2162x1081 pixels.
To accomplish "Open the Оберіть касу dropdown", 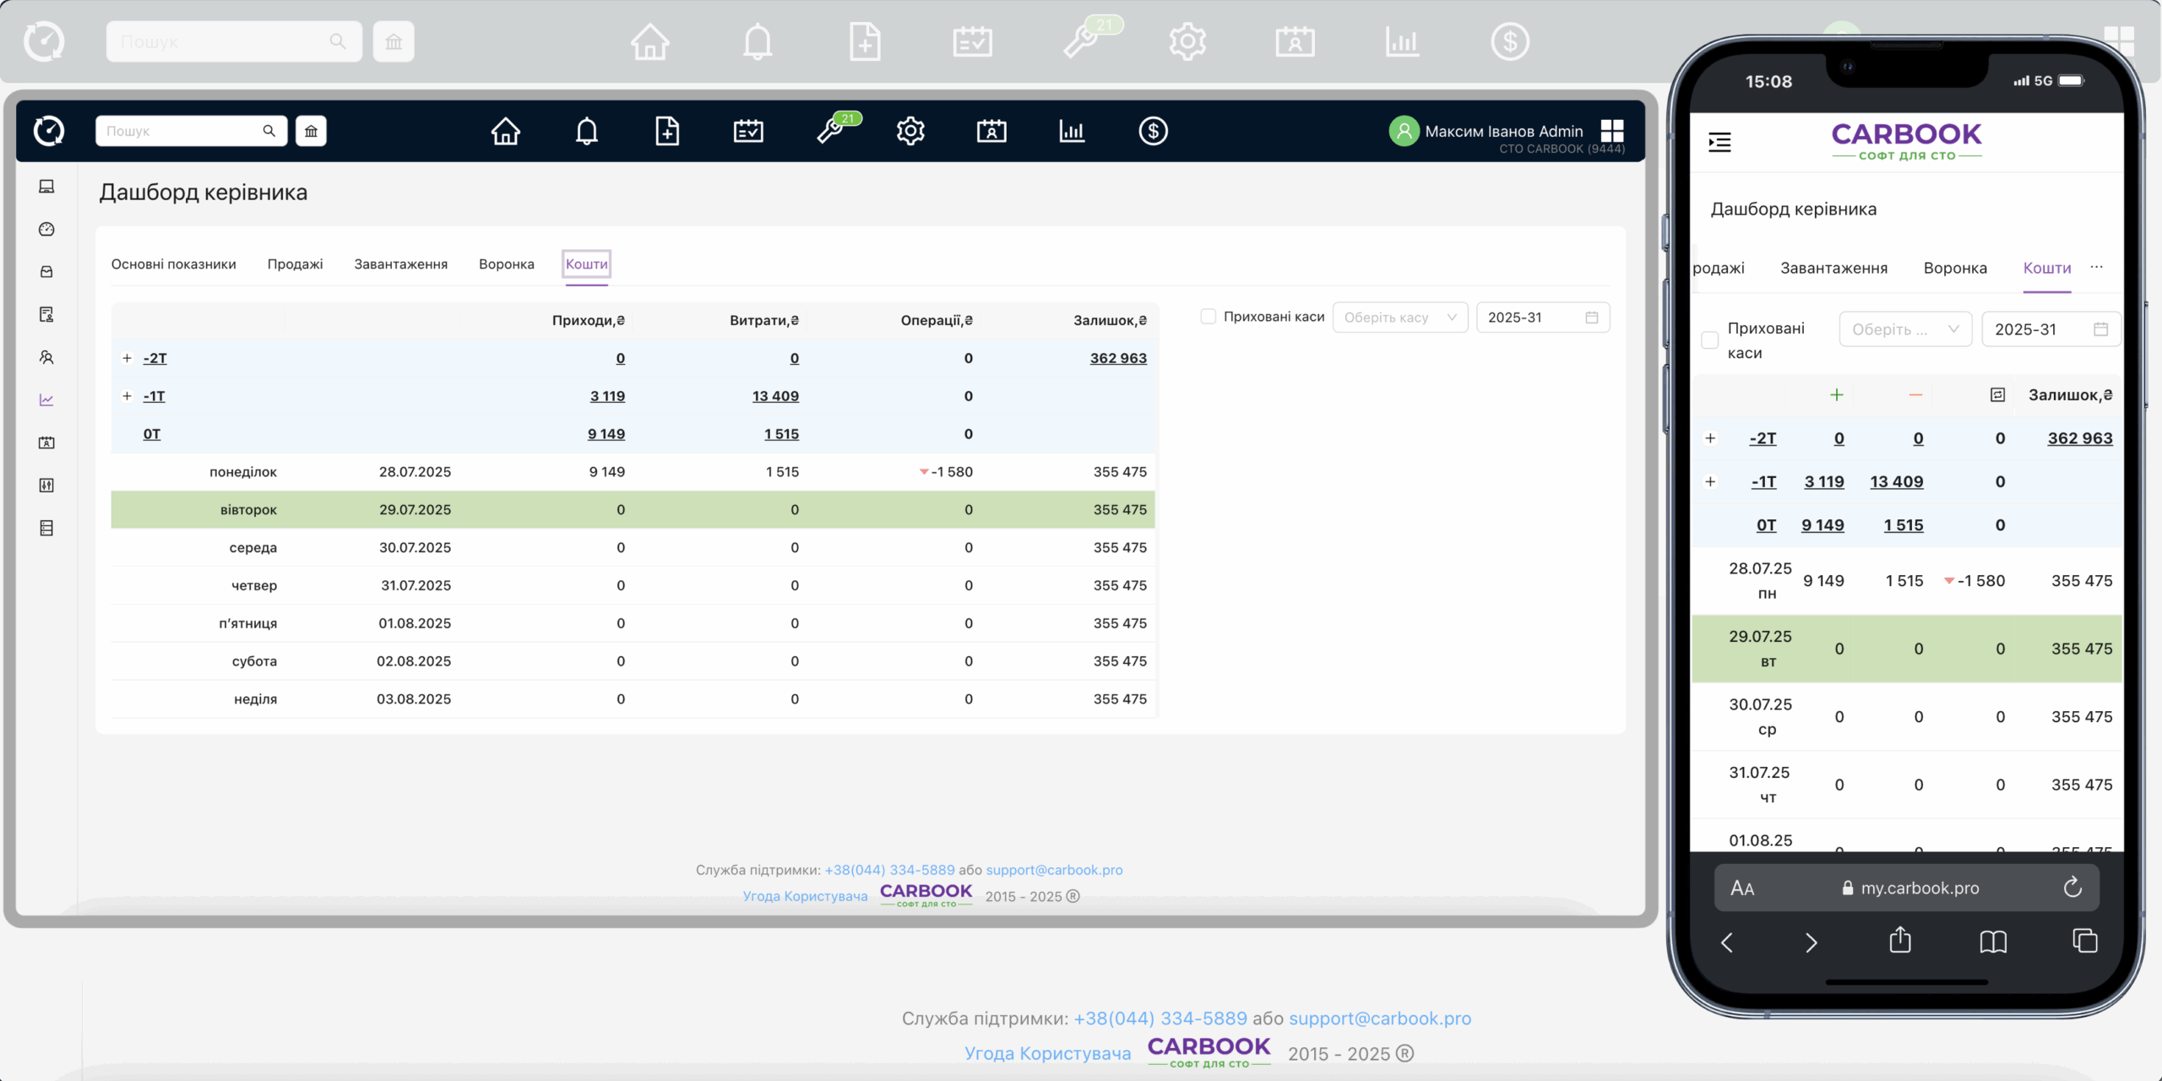I will (x=1399, y=318).
